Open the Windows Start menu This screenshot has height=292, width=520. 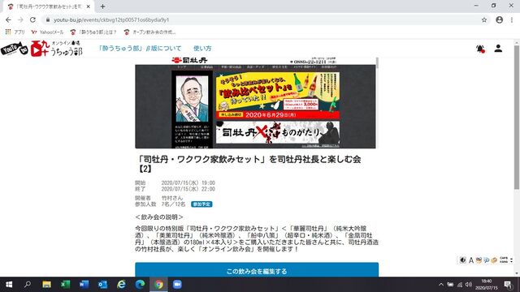point(9,285)
